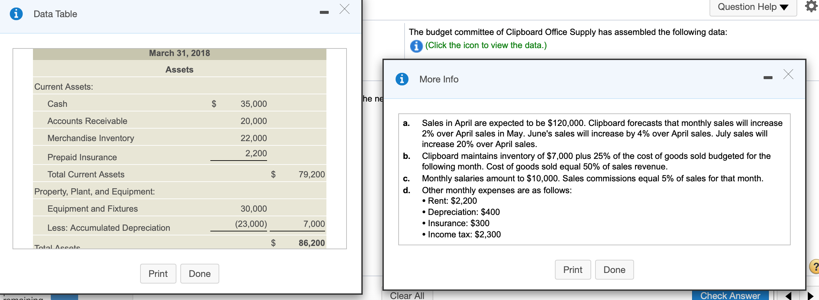This screenshot has width=819, height=300.
Task: Open the settings gear icon
Action: (811, 6)
